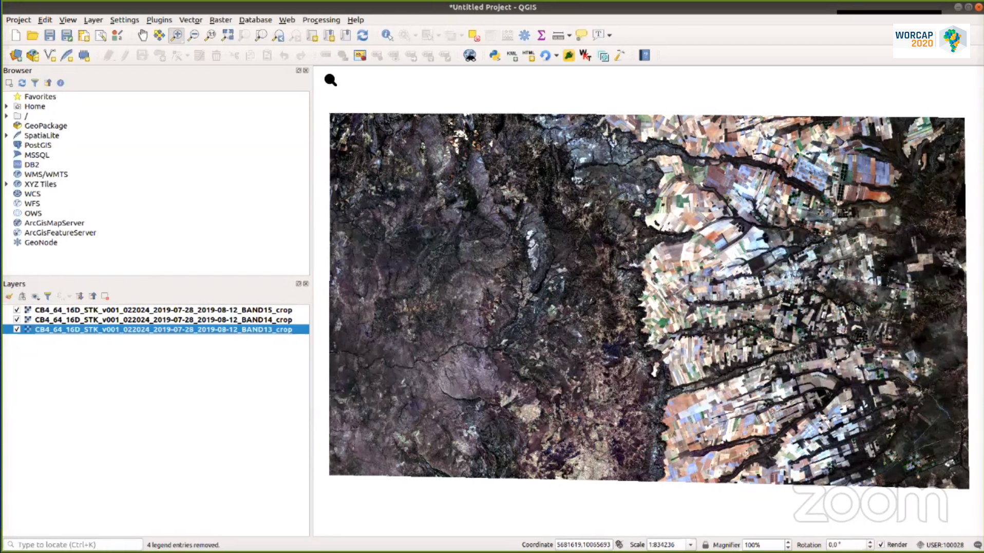Screen dimensions: 984x553
Task: Select the Measure ruler tool
Action: coord(558,35)
